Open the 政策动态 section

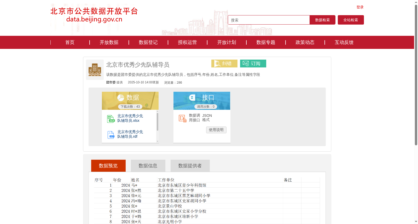[x=305, y=42]
